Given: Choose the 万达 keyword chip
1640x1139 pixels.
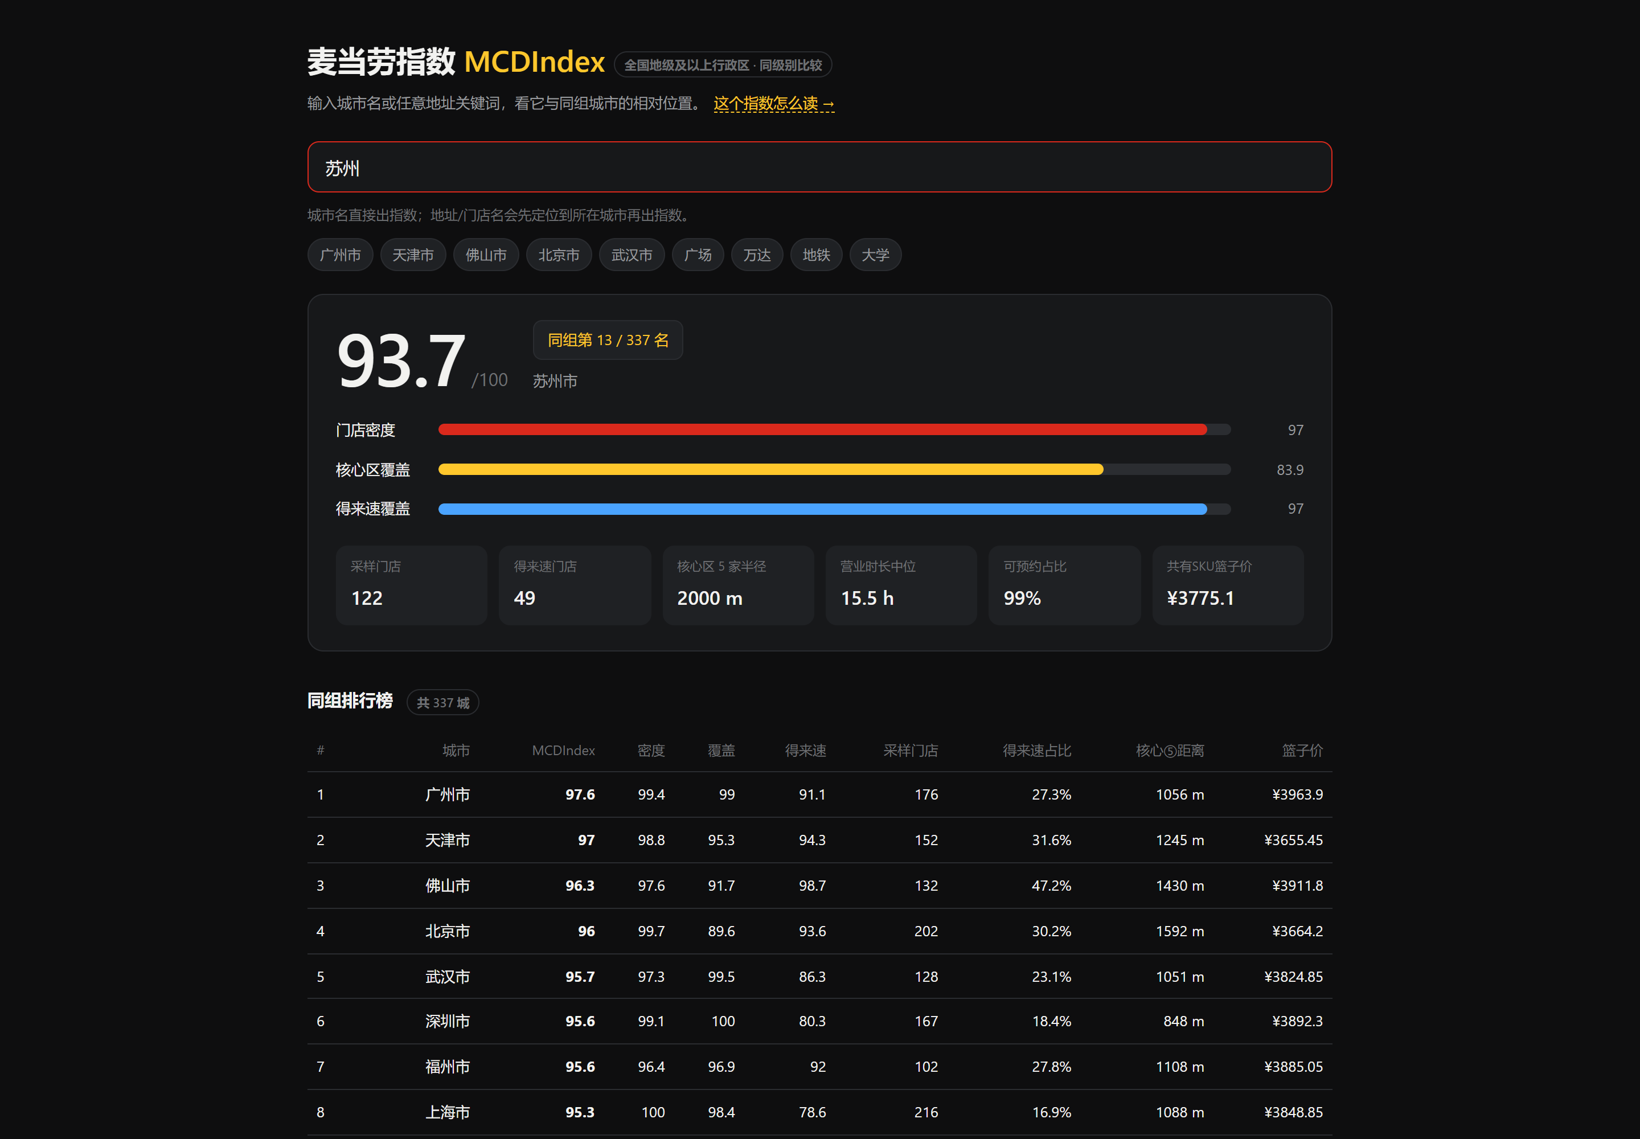Looking at the screenshot, I should [757, 255].
